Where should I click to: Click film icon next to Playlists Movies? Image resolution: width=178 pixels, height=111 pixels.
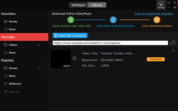pos(6,68)
